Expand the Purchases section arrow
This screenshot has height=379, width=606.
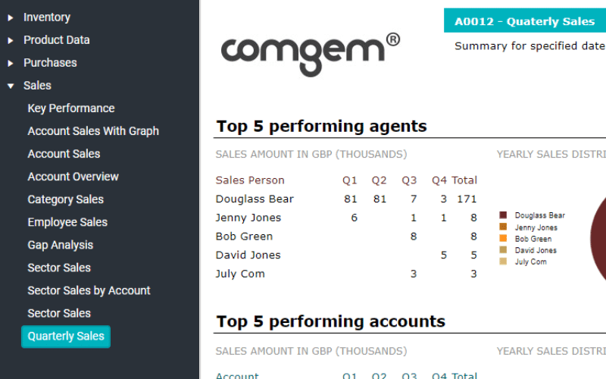pos(11,64)
